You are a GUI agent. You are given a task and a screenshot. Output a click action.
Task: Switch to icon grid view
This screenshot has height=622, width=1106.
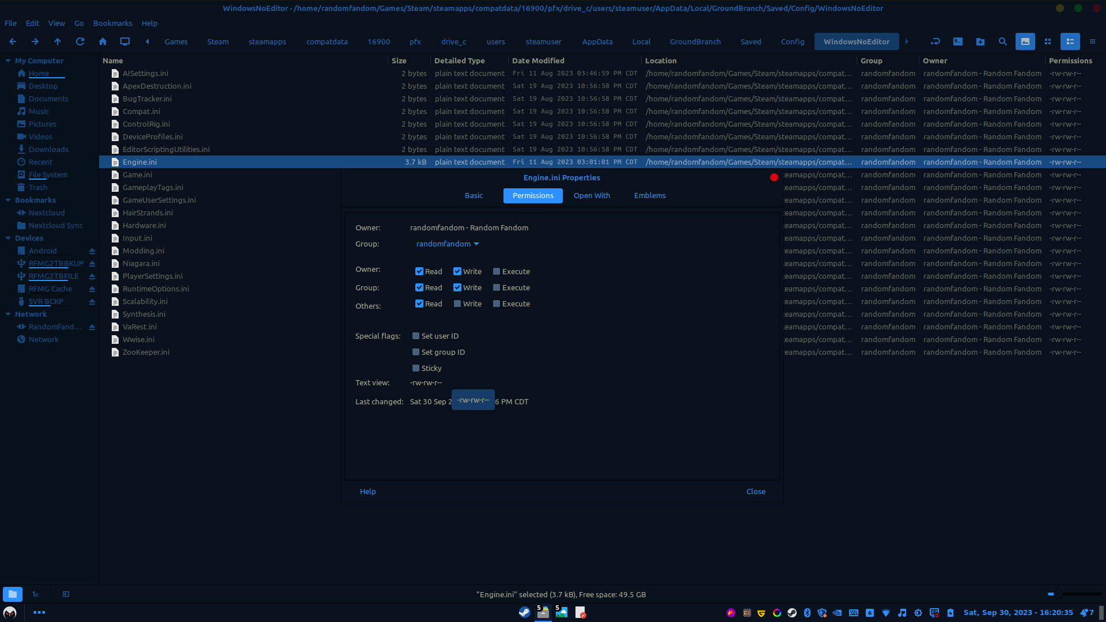(1048, 41)
